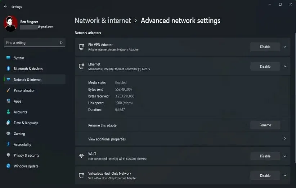Click the Windows Update icon
This screenshot has height=188, width=296.
pyautogui.click(x=8, y=166)
